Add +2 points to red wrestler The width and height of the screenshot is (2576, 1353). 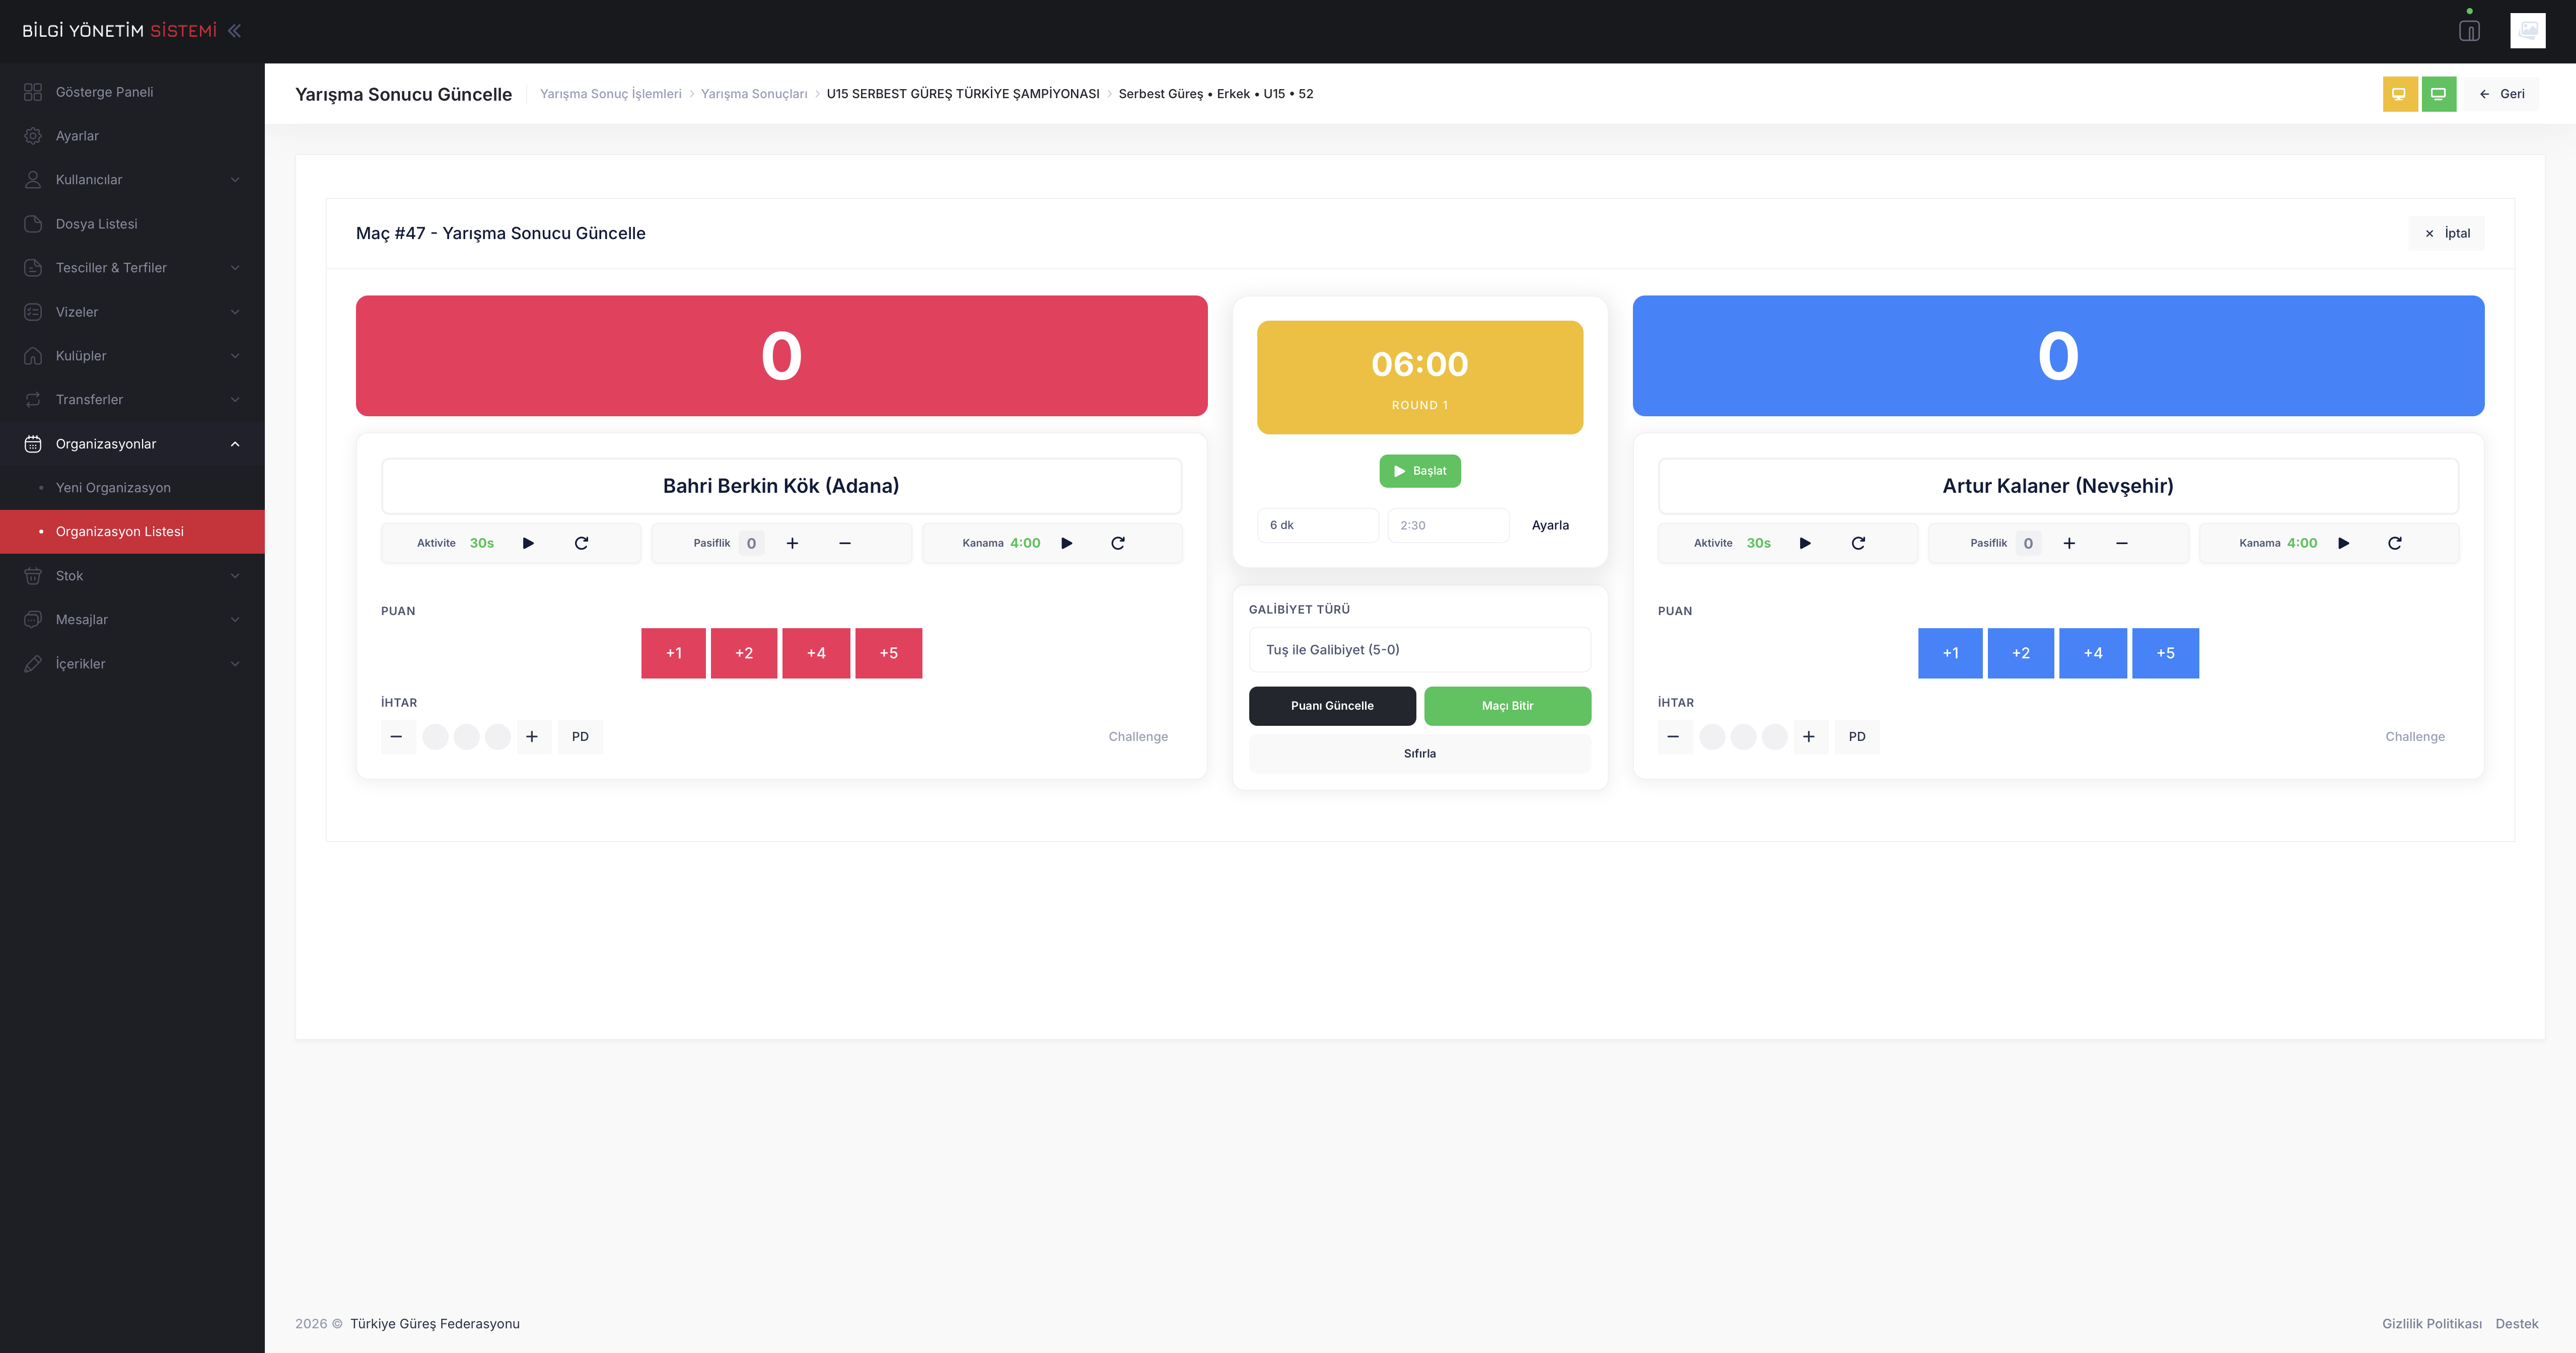click(744, 653)
